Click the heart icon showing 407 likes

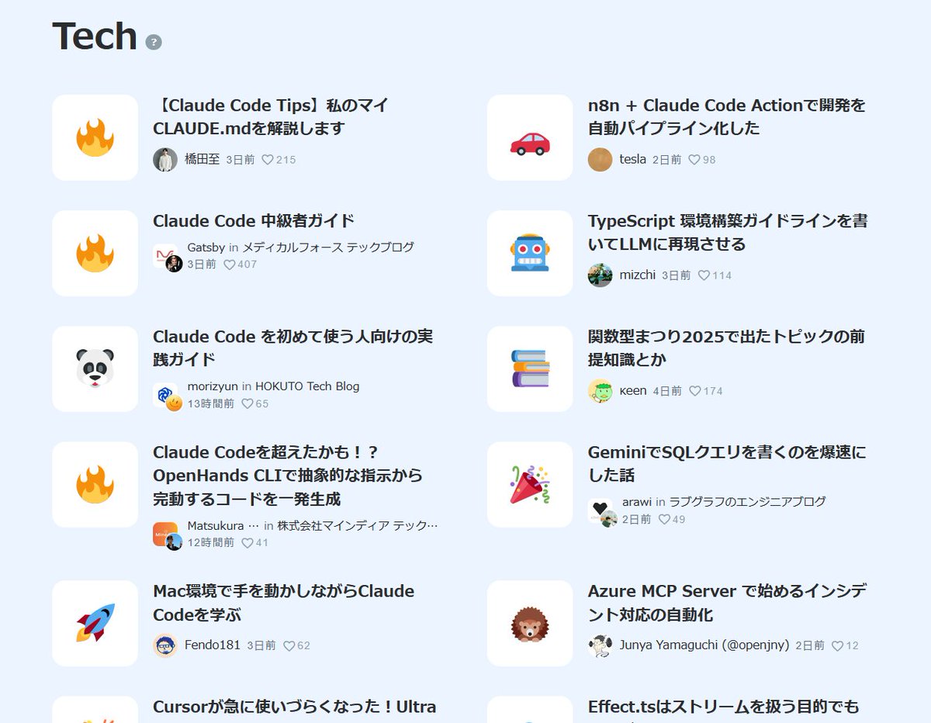click(230, 265)
